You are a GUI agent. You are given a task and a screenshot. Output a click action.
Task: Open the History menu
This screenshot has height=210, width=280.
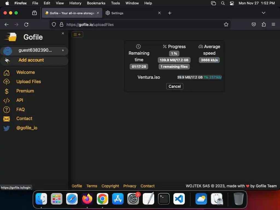tap(75, 3)
